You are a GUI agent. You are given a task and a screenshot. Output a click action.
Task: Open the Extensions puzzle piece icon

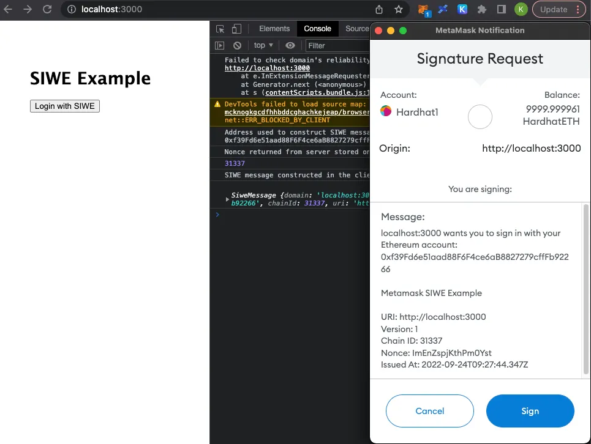click(482, 9)
